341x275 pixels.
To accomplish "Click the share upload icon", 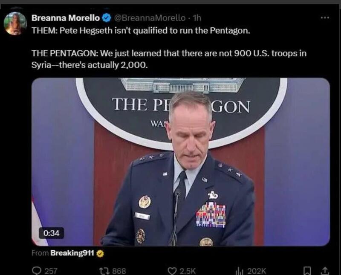I will coord(324,271).
